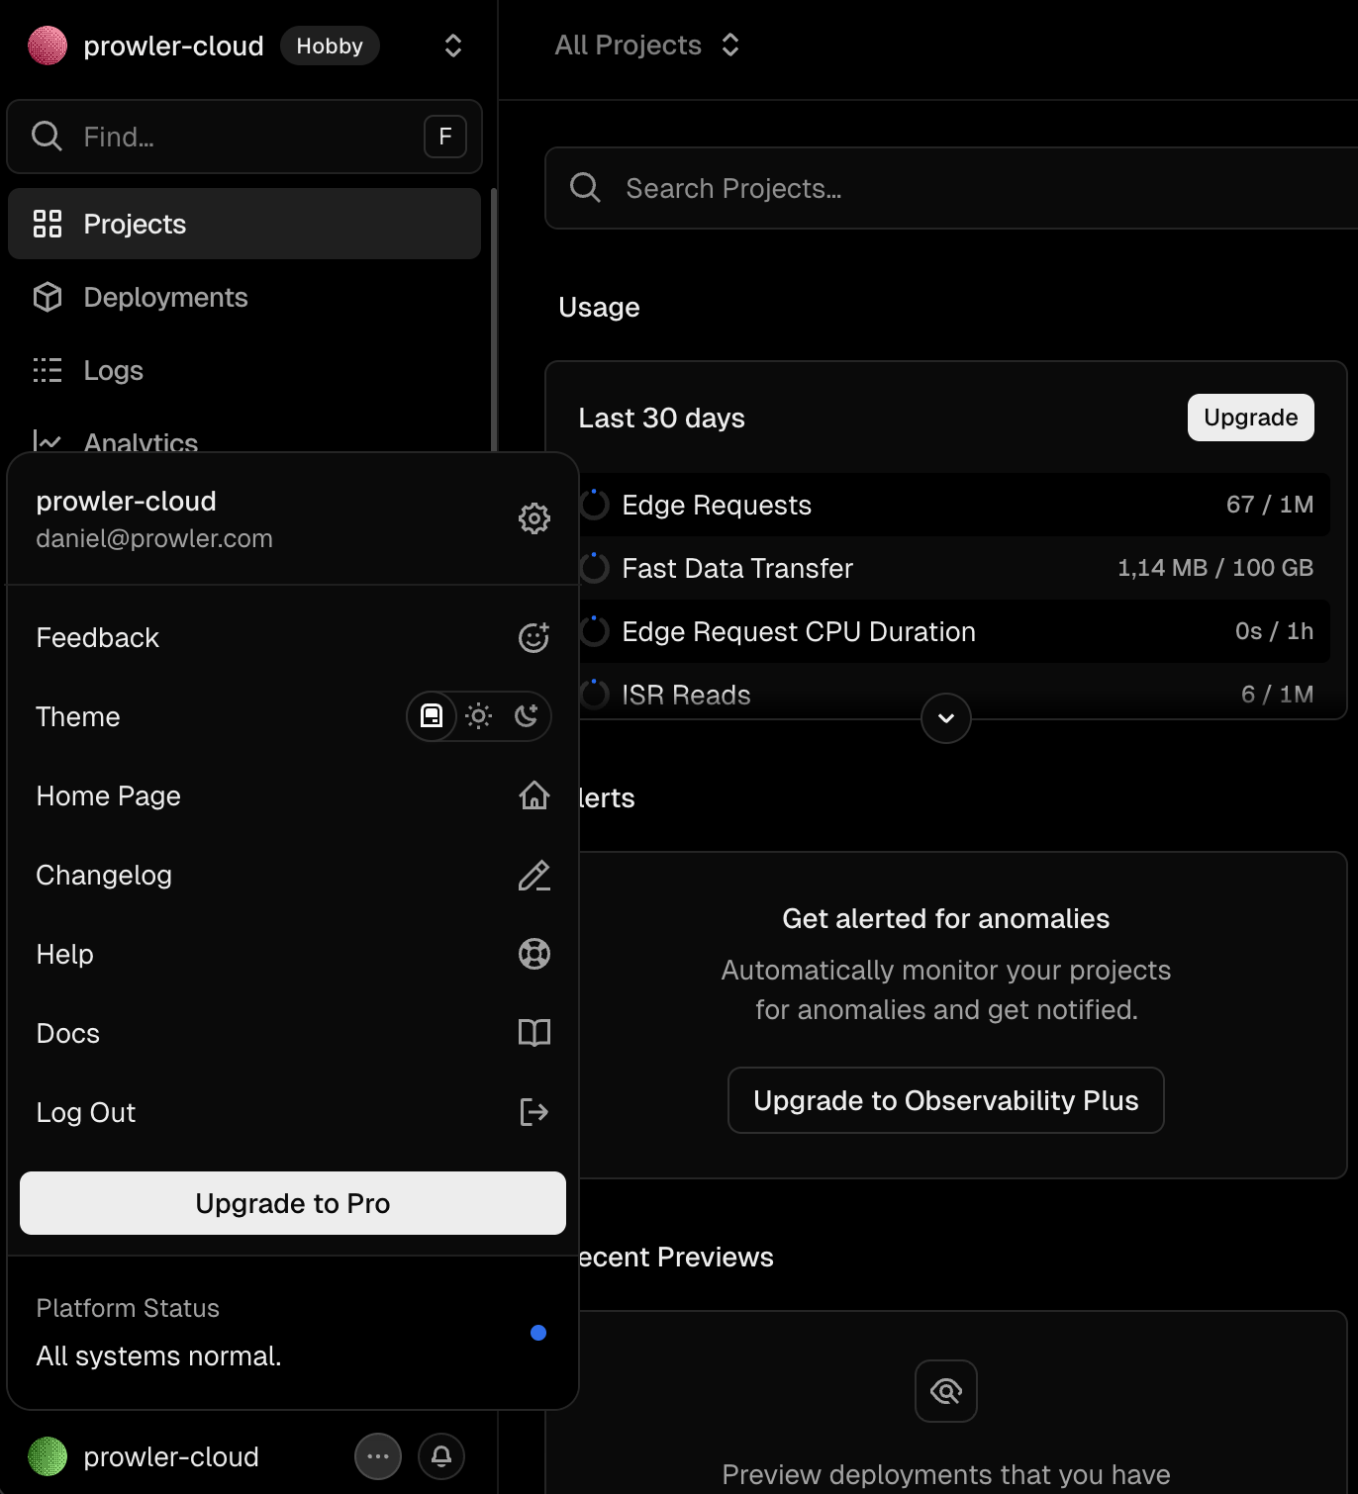Viewport: 1358px width, 1494px height.
Task: Click the Docs book icon
Action: click(534, 1033)
